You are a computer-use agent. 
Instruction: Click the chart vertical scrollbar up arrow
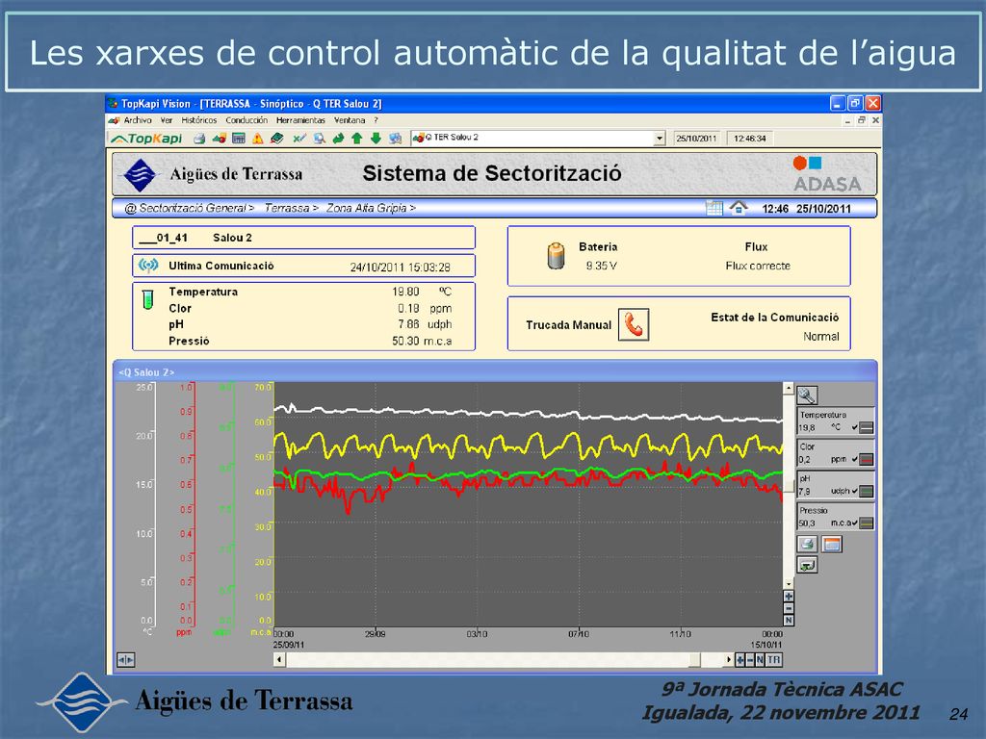click(x=789, y=389)
